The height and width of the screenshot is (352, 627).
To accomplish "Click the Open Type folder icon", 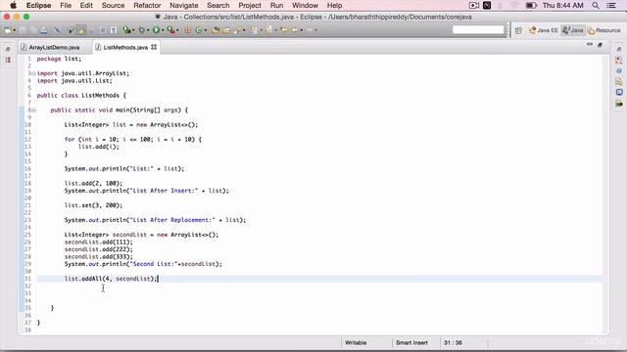I will tap(216, 30).
